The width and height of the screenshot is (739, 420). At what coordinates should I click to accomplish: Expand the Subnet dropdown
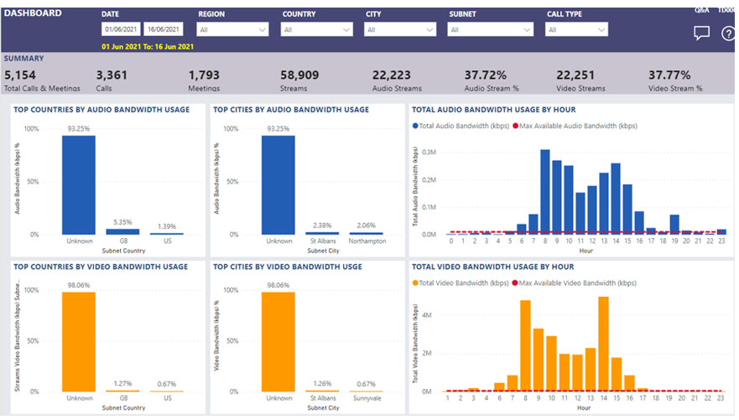pyautogui.click(x=490, y=29)
